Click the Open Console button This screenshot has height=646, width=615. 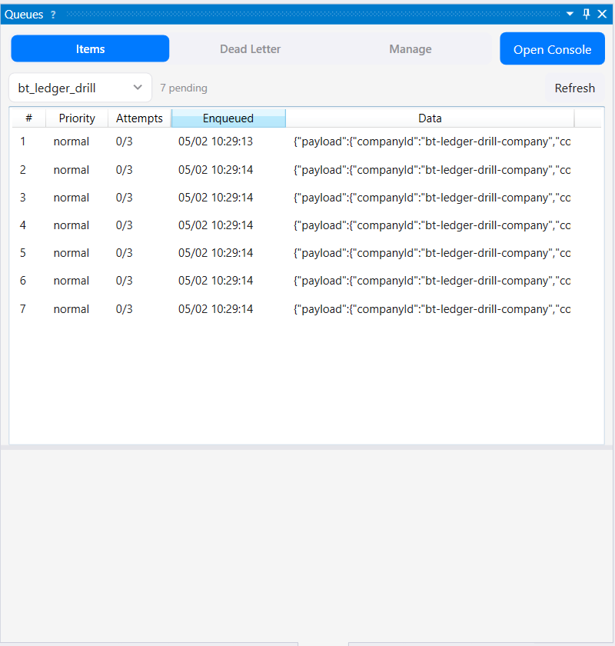click(552, 48)
